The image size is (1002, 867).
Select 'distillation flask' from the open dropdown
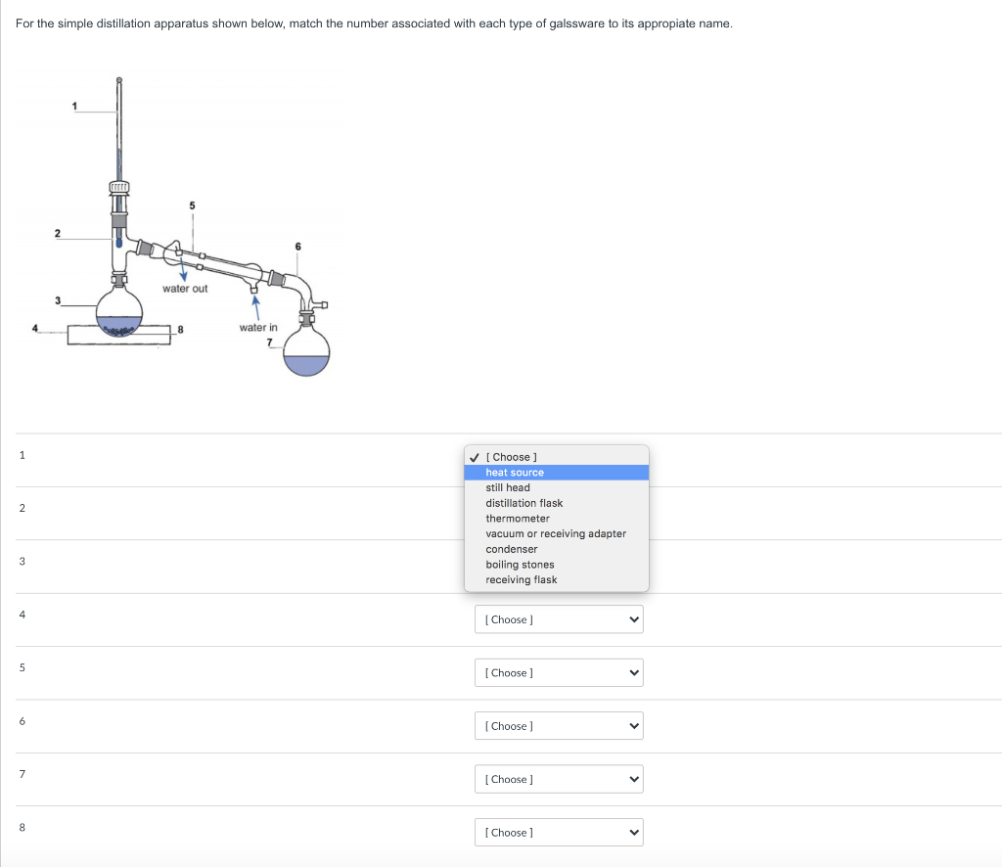[524, 503]
